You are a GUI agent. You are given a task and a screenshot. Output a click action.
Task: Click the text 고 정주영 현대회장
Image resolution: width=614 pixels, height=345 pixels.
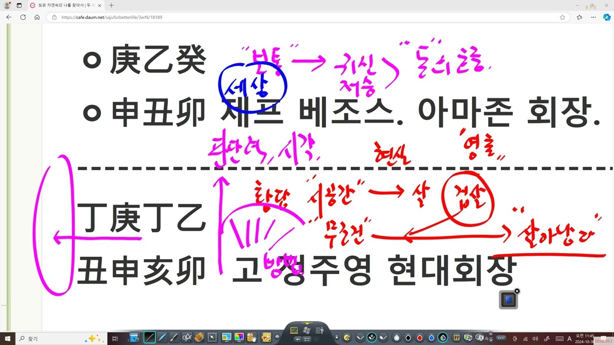point(373,271)
